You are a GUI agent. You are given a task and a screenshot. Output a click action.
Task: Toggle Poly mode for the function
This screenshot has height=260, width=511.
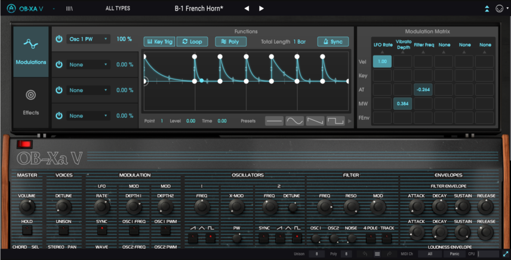click(230, 42)
